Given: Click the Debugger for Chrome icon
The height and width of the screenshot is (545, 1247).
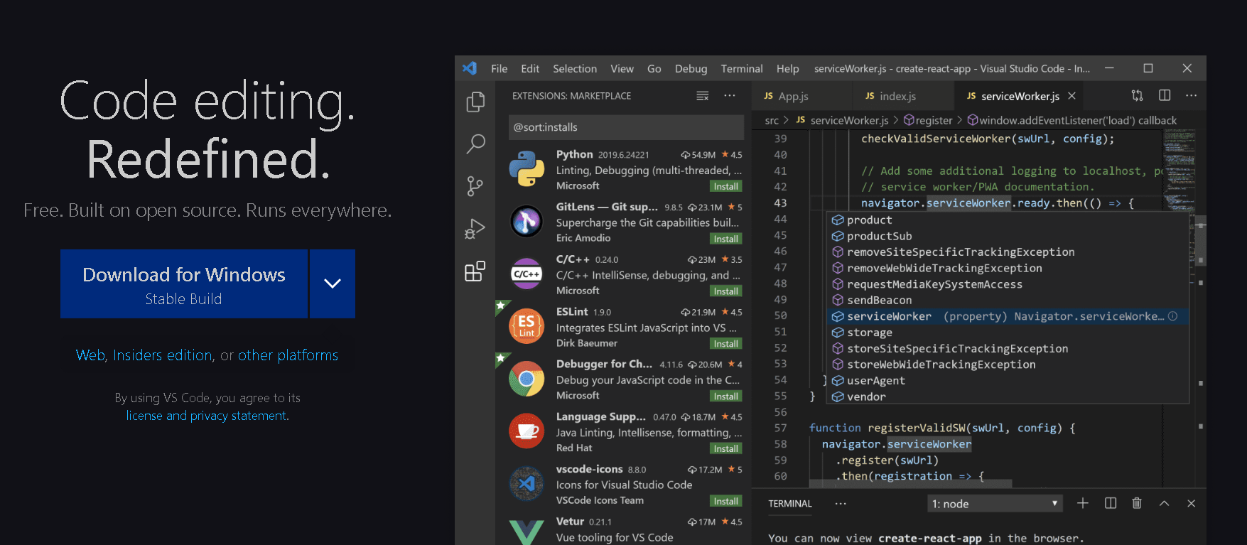Looking at the screenshot, I should click(527, 379).
